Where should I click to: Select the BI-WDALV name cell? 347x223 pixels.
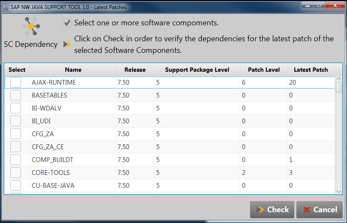(x=72, y=108)
